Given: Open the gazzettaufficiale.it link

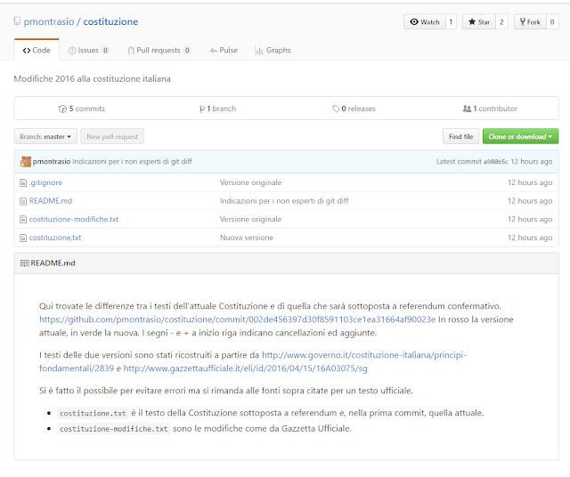Looking at the screenshot, I should tap(246, 368).
